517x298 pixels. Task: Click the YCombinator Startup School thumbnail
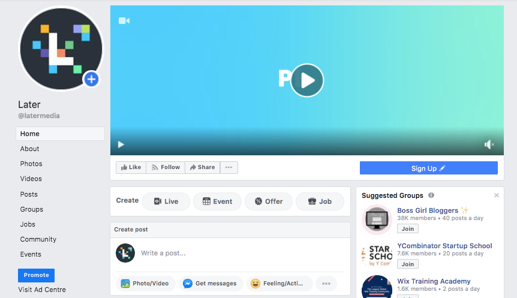[x=377, y=255]
